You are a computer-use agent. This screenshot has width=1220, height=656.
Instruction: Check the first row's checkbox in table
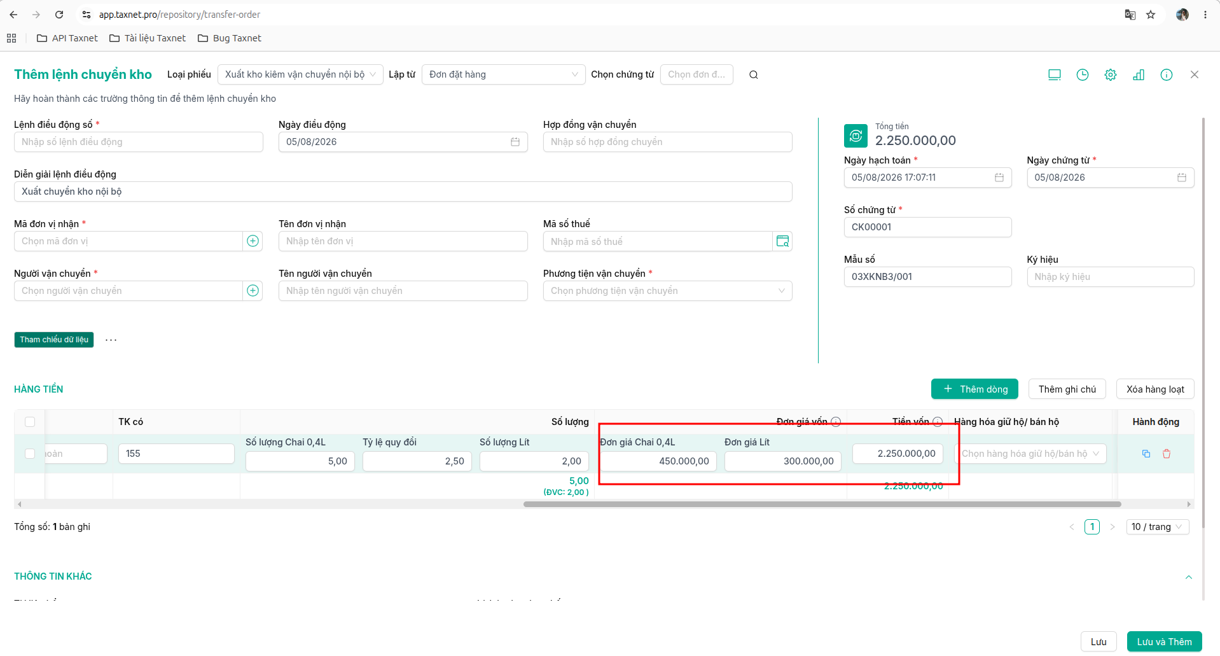coord(30,454)
